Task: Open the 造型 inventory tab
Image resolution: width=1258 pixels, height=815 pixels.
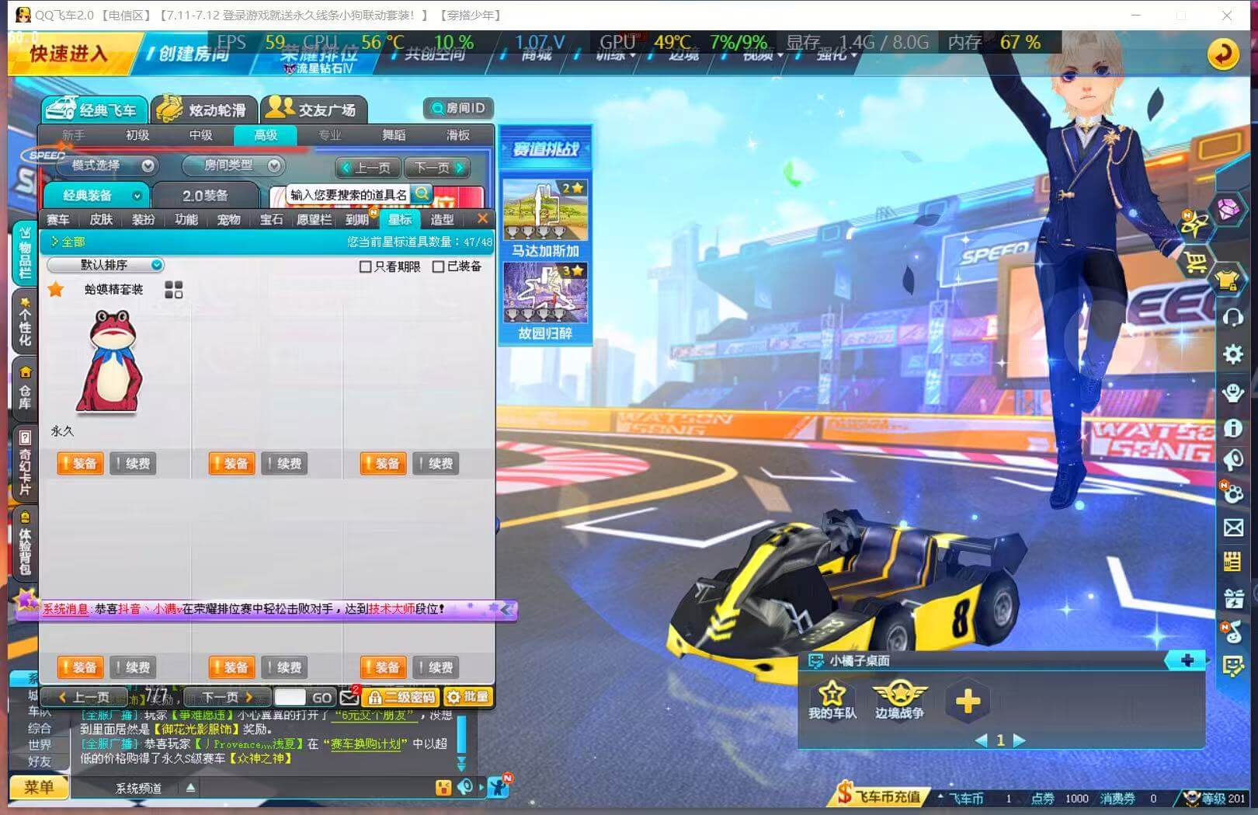Action: coord(442,220)
